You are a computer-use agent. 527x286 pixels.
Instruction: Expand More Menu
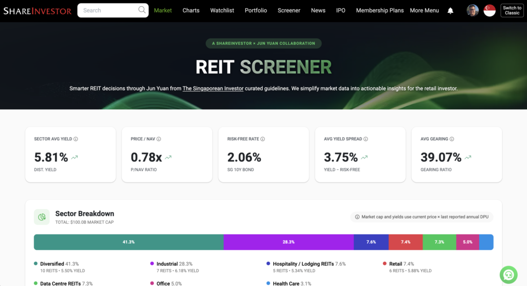(x=424, y=10)
